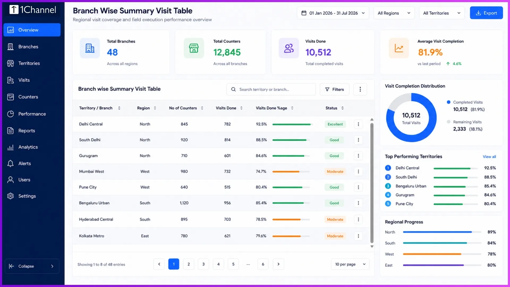Open the table's three-dot options menu
This screenshot has height=287, width=510.
tap(360, 89)
